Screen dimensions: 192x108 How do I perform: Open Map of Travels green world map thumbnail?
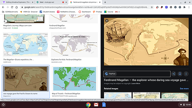click(75, 79)
